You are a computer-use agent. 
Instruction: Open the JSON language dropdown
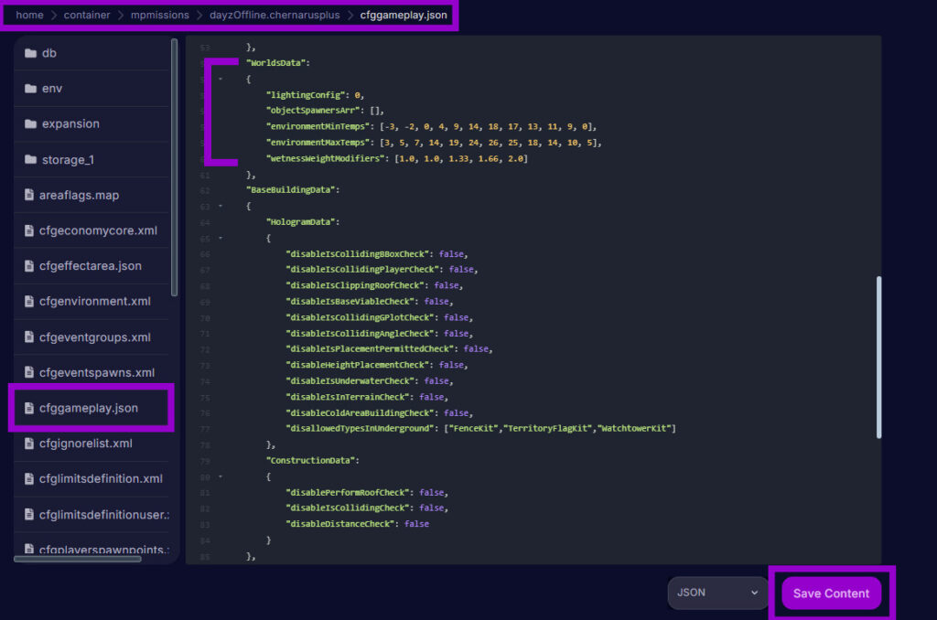click(717, 593)
